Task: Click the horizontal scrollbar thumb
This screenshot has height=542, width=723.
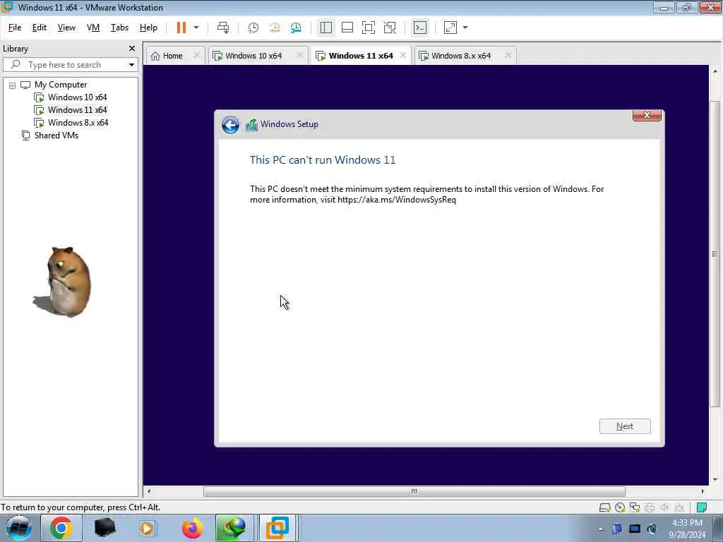Action: (x=414, y=491)
